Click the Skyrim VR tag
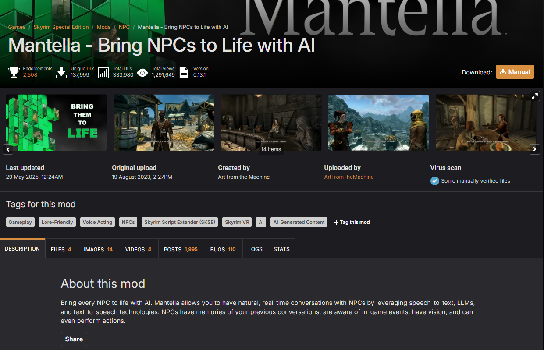This screenshot has width=544, height=350. click(x=237, y=222)
